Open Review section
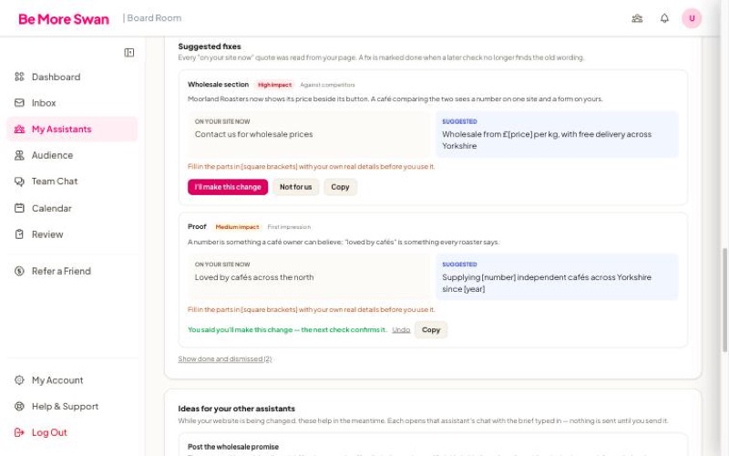 [x=72, y=234]
